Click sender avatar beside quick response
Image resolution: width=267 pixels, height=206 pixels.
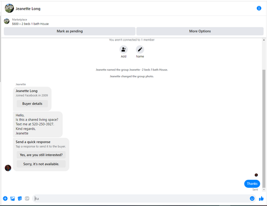point(8,168)
